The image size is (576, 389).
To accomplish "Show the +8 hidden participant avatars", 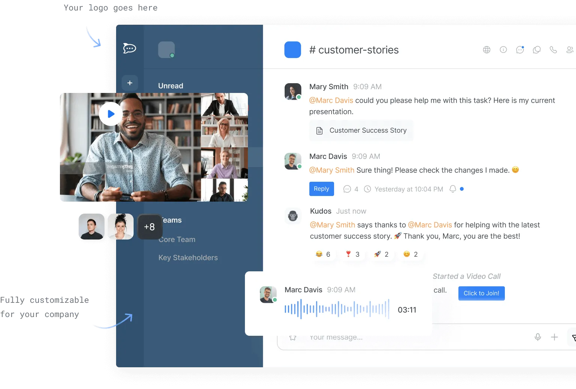I will click(149, 227).
